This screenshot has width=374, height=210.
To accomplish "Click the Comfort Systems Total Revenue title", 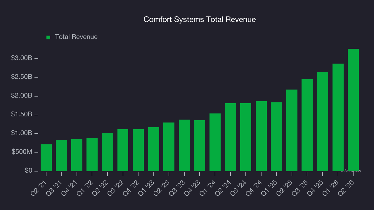I will click(200, 20).
